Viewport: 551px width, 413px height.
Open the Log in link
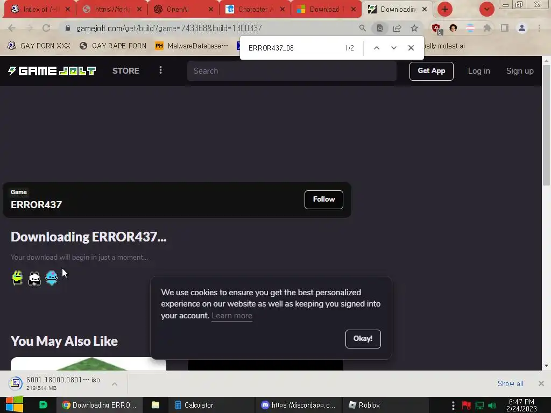click(478, 71)
